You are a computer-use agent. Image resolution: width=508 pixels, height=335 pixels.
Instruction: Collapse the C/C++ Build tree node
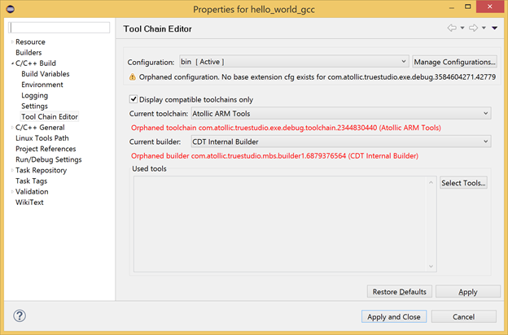[x=12, y=63]
